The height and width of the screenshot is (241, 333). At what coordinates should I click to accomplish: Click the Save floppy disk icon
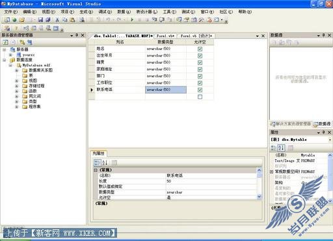(x=40, y=20)
